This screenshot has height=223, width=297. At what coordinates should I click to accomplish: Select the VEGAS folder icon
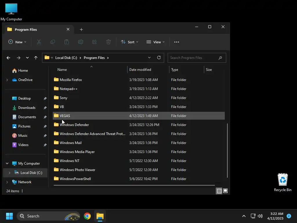point(56,116)
